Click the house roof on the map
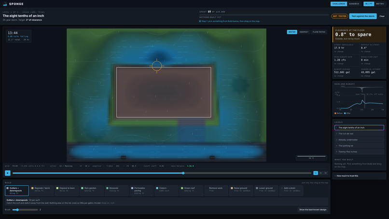 pos(164,92)
